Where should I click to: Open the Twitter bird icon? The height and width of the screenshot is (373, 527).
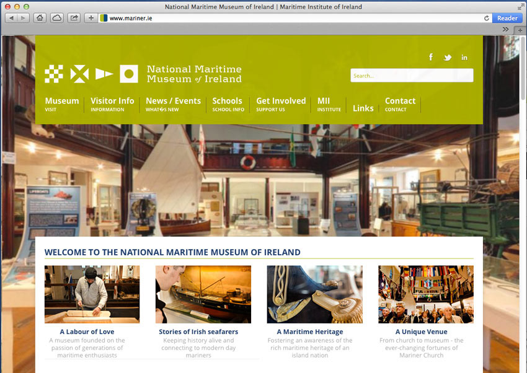click(x=448, y=58)
